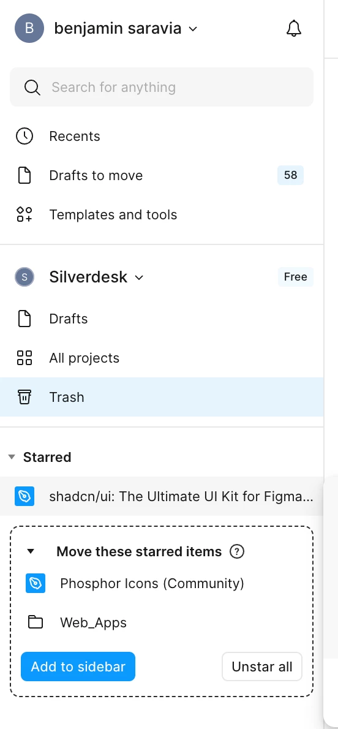Click the magnifier search icon

tap(32, 87)
